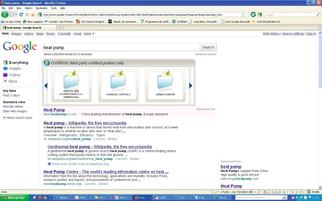Switch to Wonder wheel view
The height and width of the screenshot is (201, 322).
click(13, 107)
